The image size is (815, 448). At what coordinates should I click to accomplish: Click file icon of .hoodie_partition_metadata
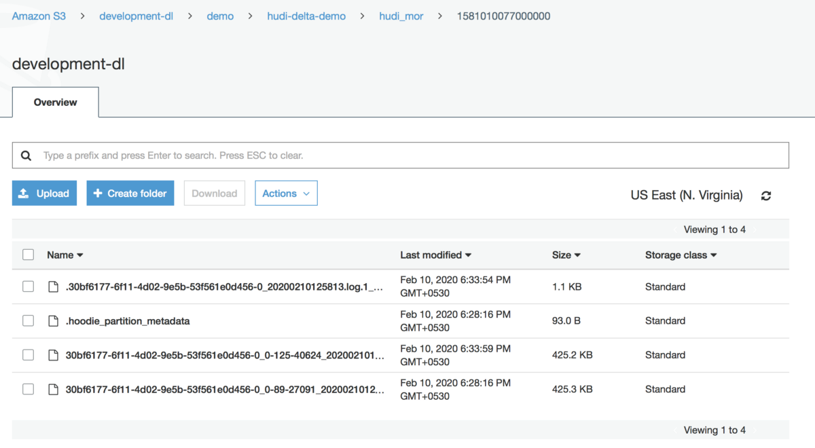point(53,320)
